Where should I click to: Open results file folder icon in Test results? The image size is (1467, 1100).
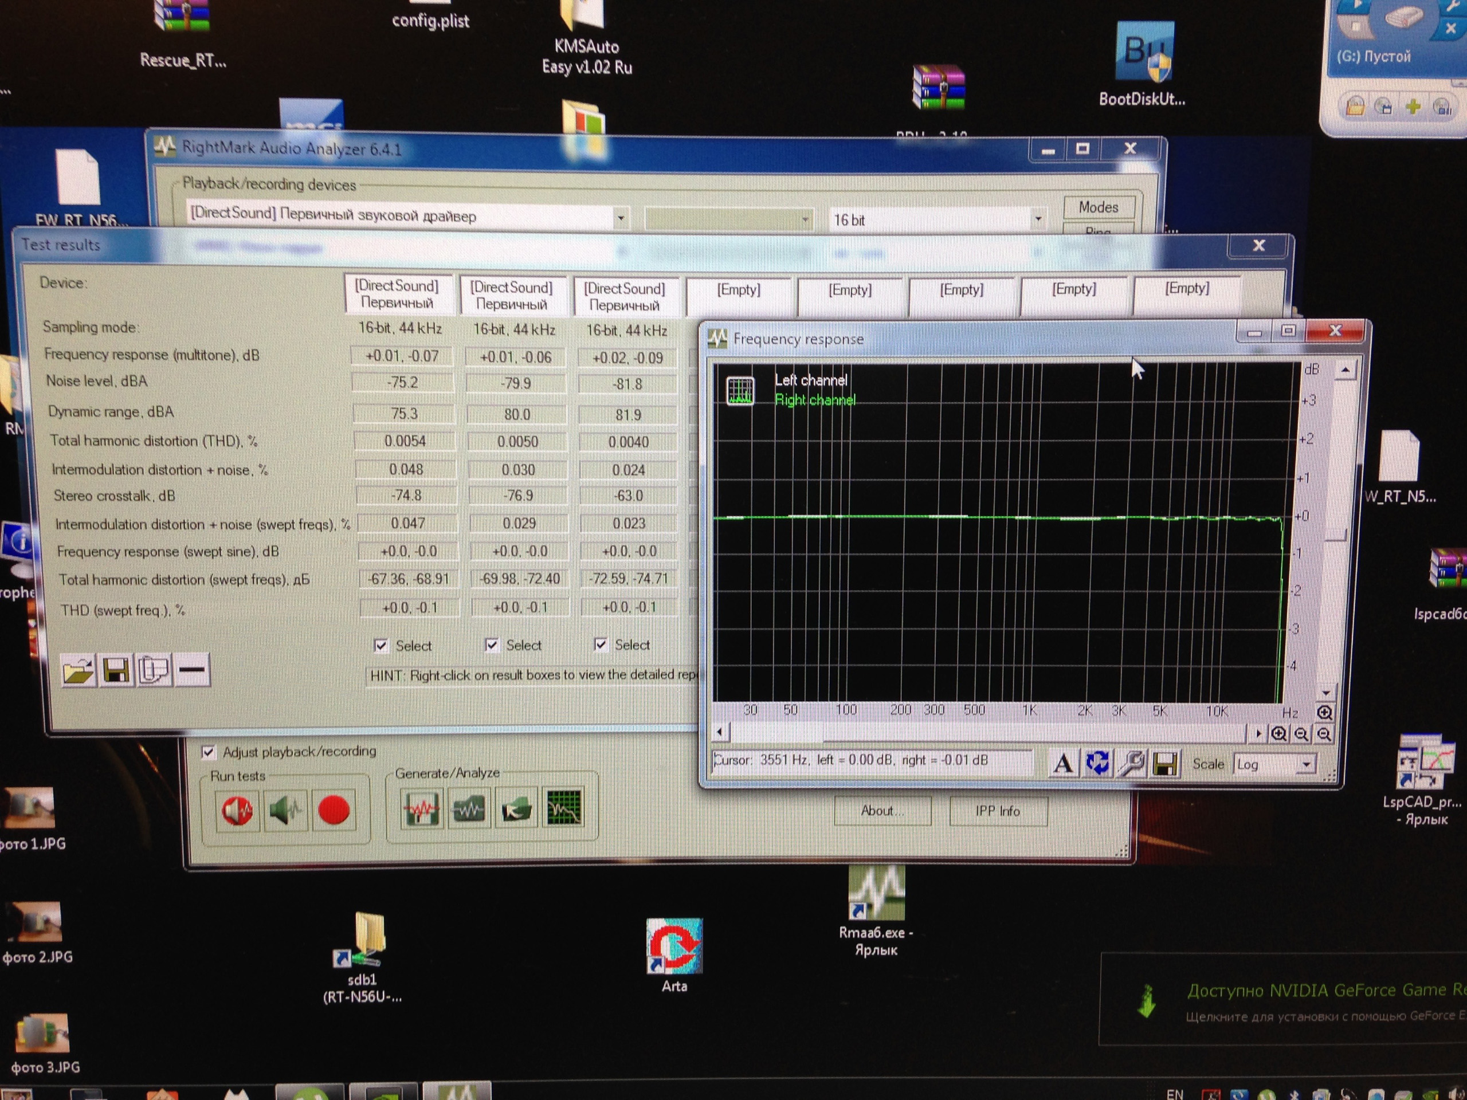click(x=79, y=670)
